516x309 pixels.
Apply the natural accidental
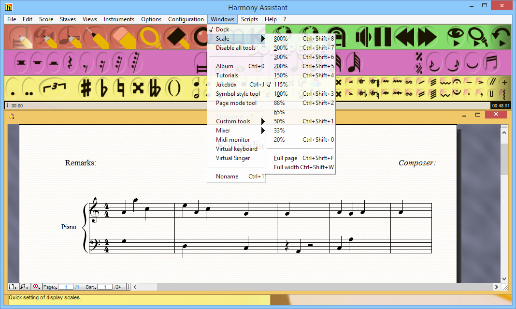click(121, 88)
